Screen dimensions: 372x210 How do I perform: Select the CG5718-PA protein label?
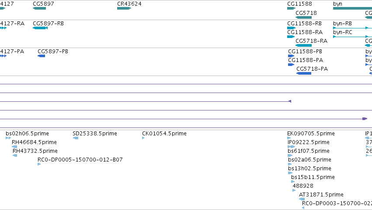[312, 69]
